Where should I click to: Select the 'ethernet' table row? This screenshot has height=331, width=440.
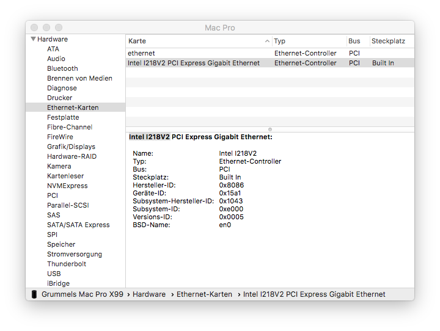pos(270,53)
